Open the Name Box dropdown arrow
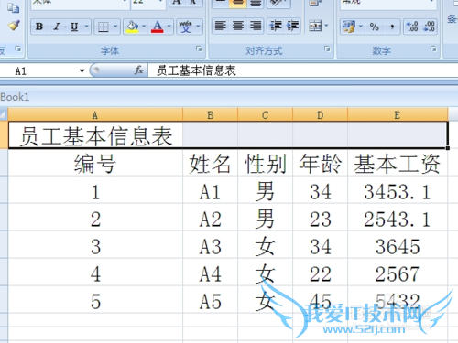The height and width of the screenshot is (343, 458). point(82,71)
